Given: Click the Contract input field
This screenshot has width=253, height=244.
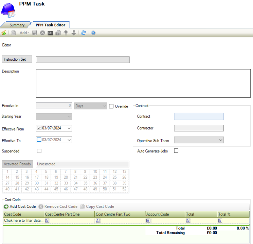Looking at the screenshot, I should point(199,117).
